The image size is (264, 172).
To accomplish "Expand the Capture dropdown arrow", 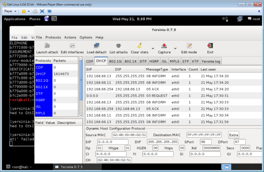I will click(175, 48).
